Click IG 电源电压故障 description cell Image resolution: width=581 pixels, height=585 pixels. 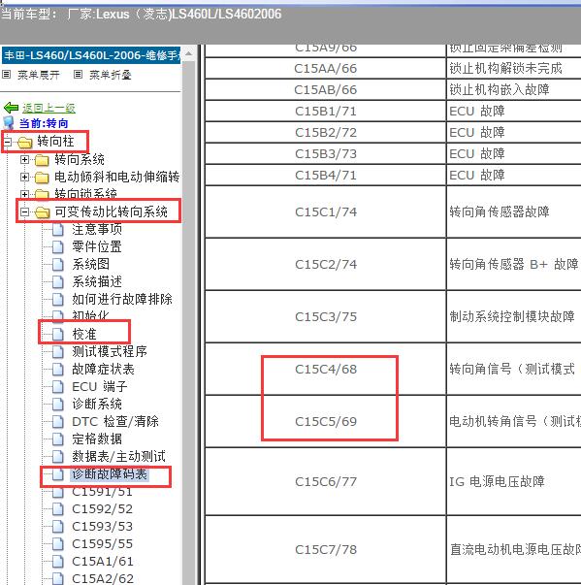pyautogui.click(x=514, y=481)
